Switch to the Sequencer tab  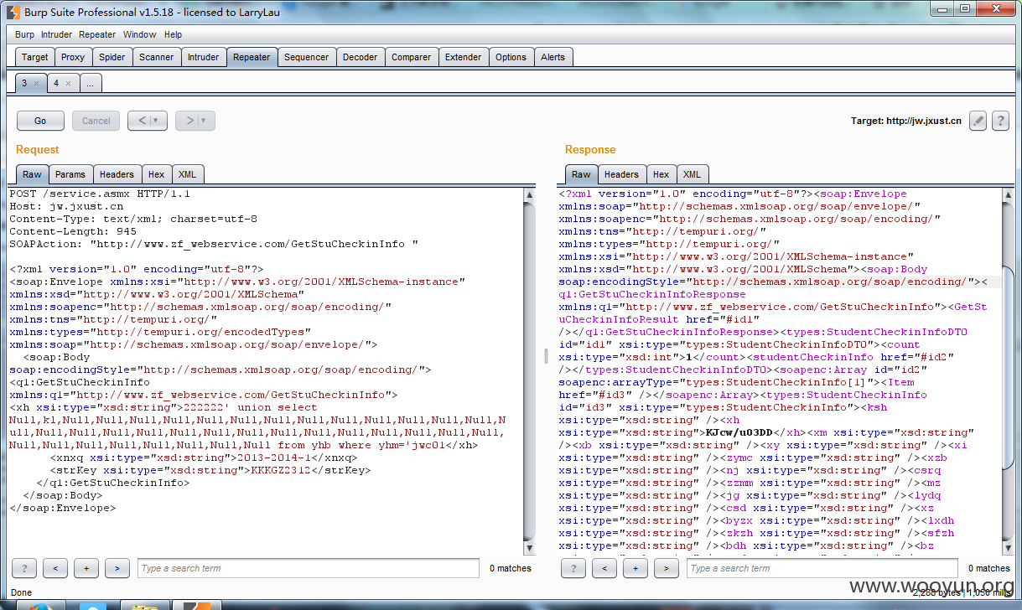point(306,57)
